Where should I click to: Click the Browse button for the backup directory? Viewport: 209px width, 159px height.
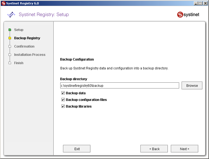click(192, 85)
